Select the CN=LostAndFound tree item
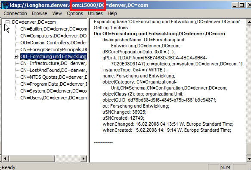251x170 pixels. point(54,70)
